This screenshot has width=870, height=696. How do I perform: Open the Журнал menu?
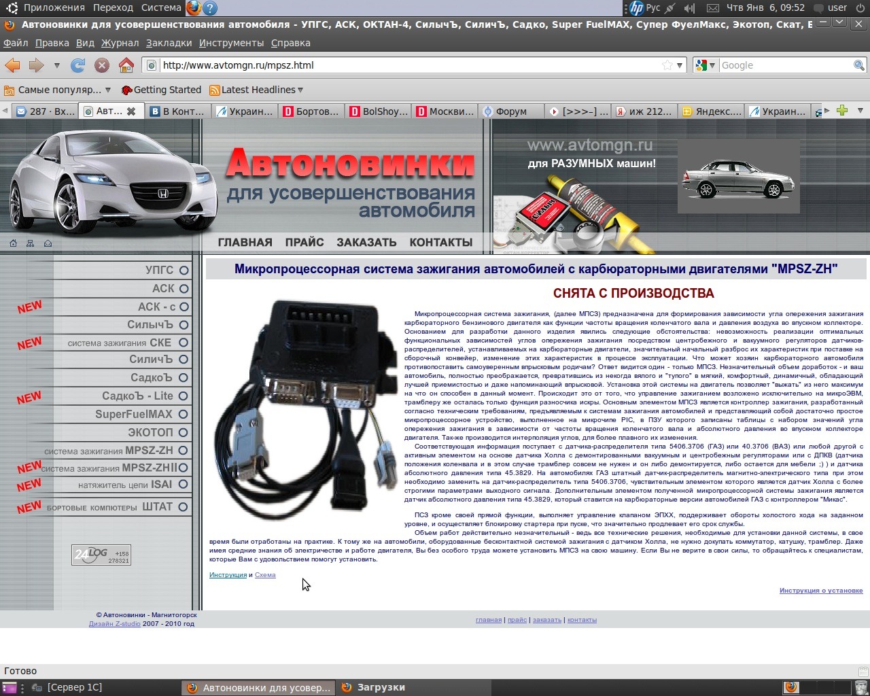120,43
